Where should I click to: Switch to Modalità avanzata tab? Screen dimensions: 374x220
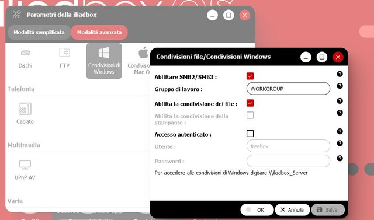coord(99,32)
